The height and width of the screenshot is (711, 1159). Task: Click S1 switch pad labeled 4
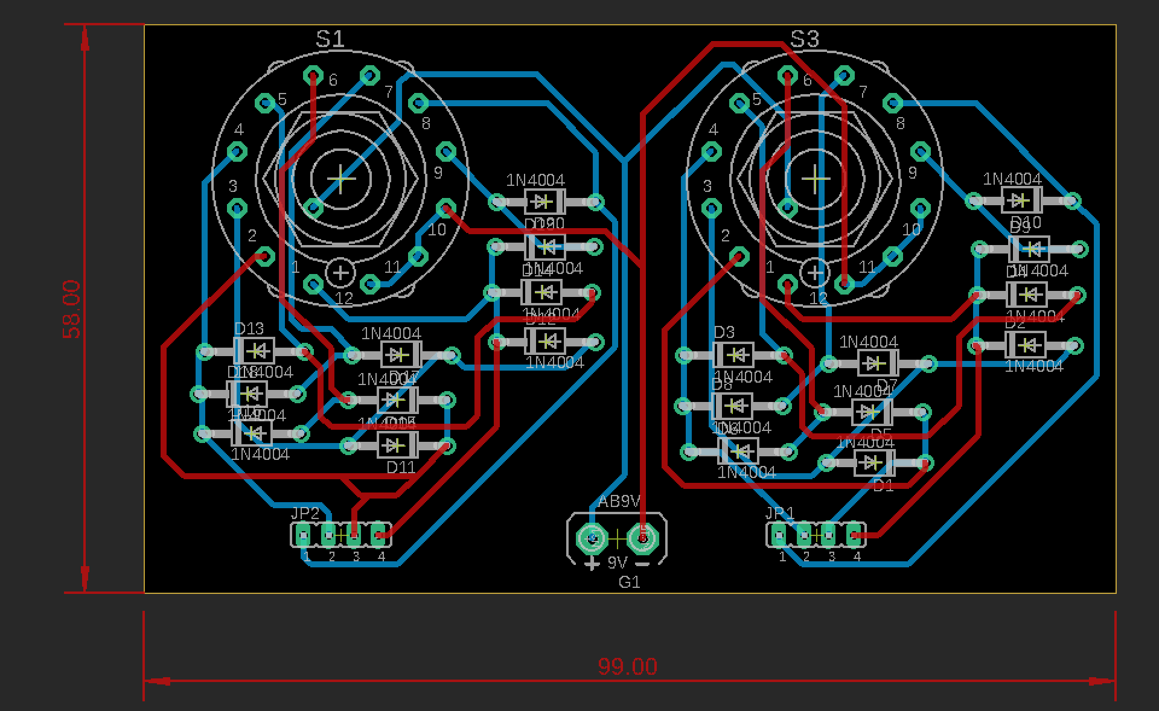click(237, 151)
